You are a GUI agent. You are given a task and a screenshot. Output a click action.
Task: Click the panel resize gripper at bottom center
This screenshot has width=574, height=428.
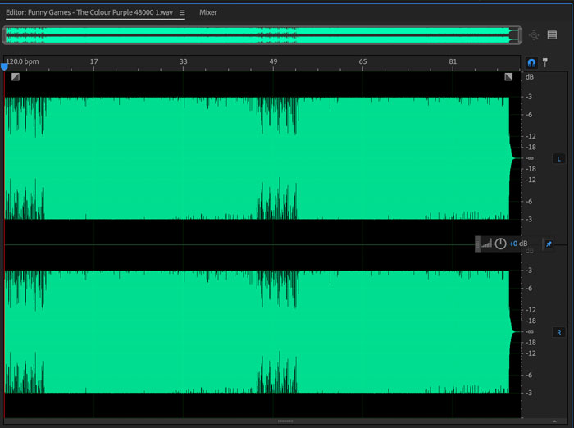point(285,421)
